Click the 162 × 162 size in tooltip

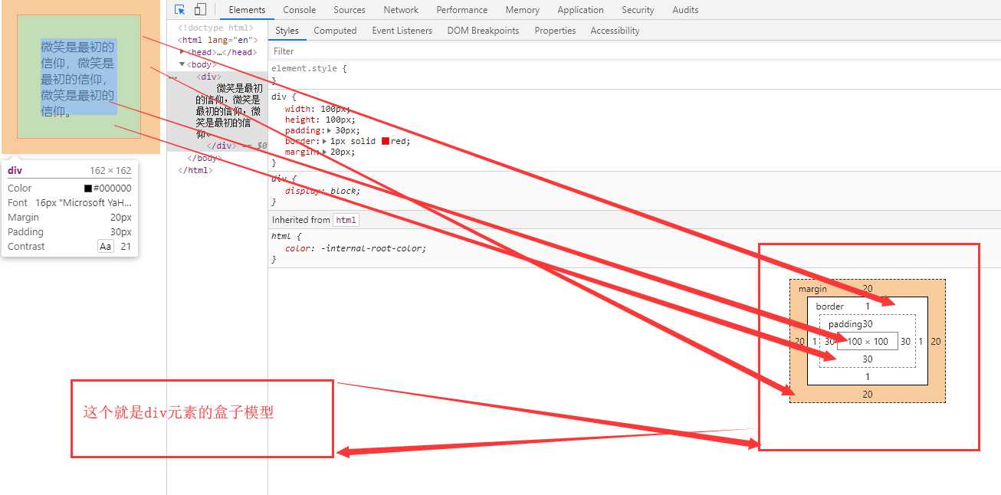[110, 171]
